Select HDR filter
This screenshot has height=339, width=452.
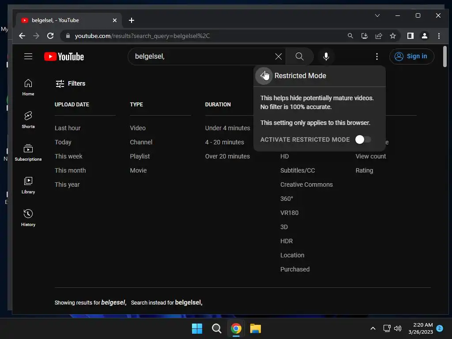[286, 241]
